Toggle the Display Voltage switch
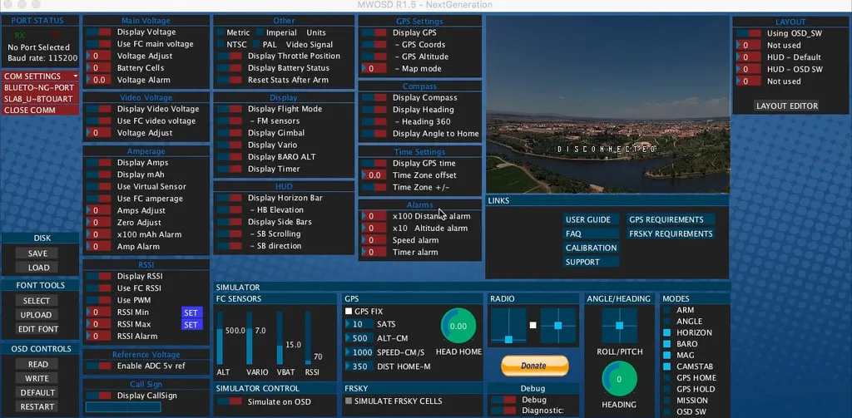This screenshot has width=852, height=418. tap(98, 32)
